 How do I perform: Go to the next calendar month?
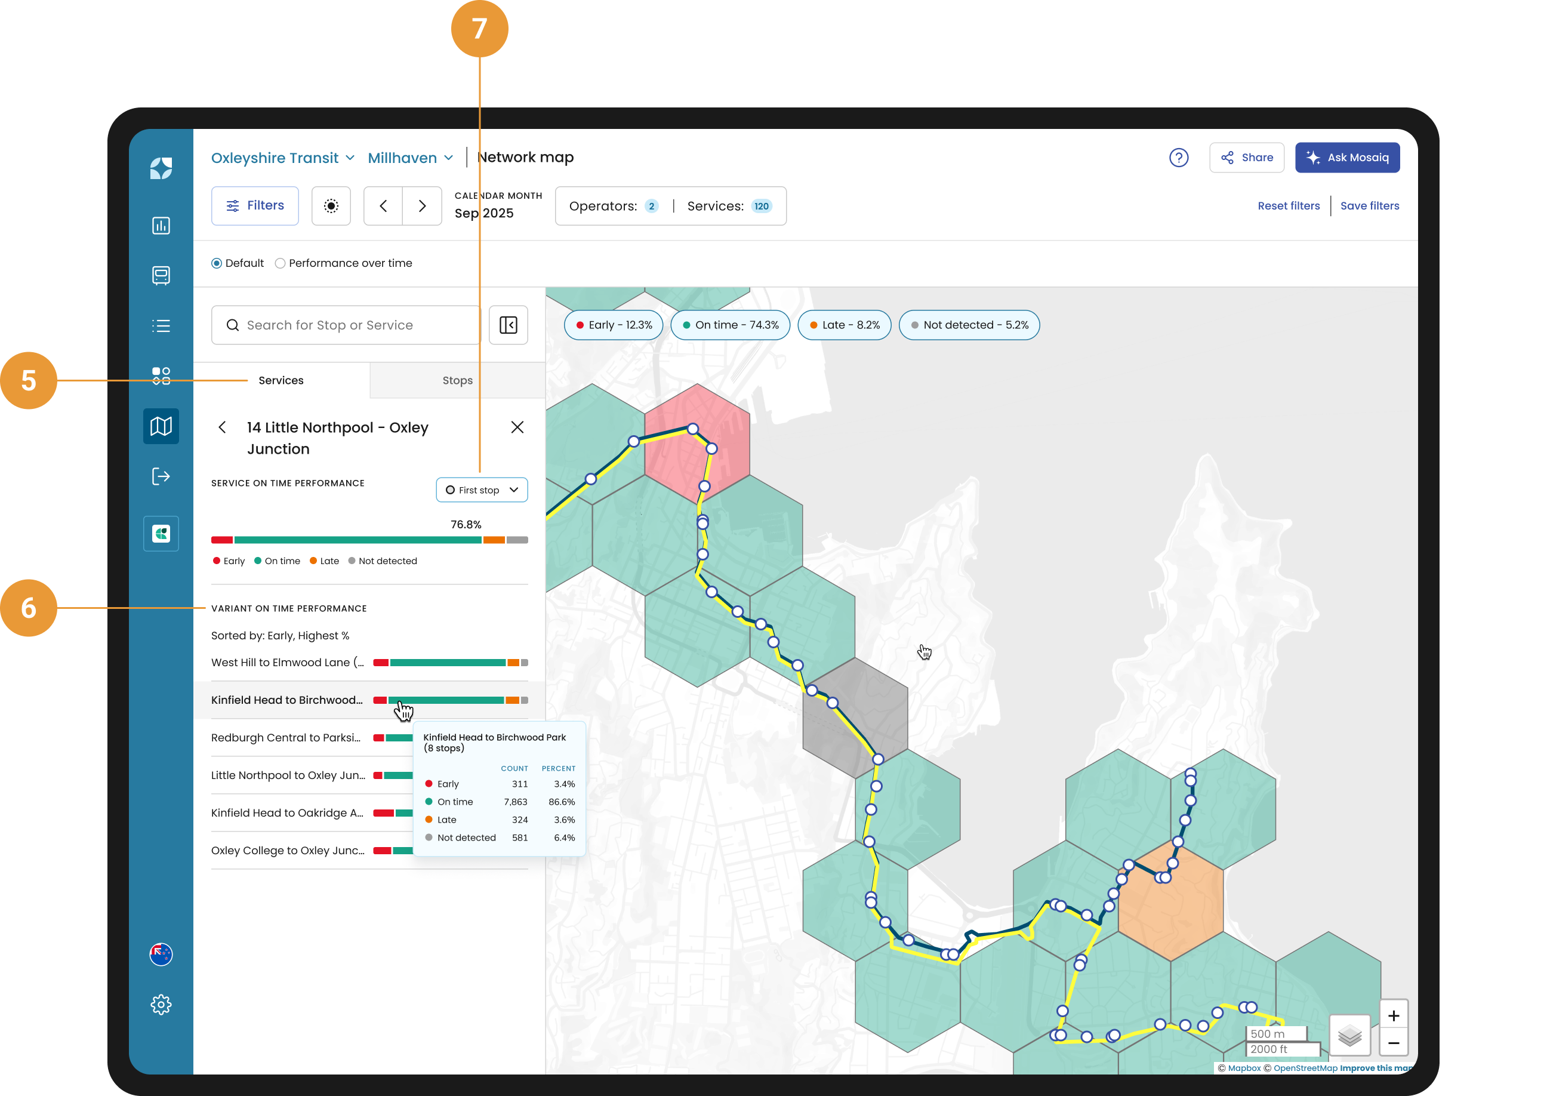(423, 206)
